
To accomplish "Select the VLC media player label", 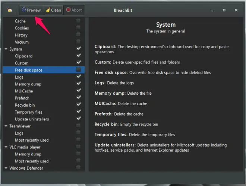I will point(25,147).
